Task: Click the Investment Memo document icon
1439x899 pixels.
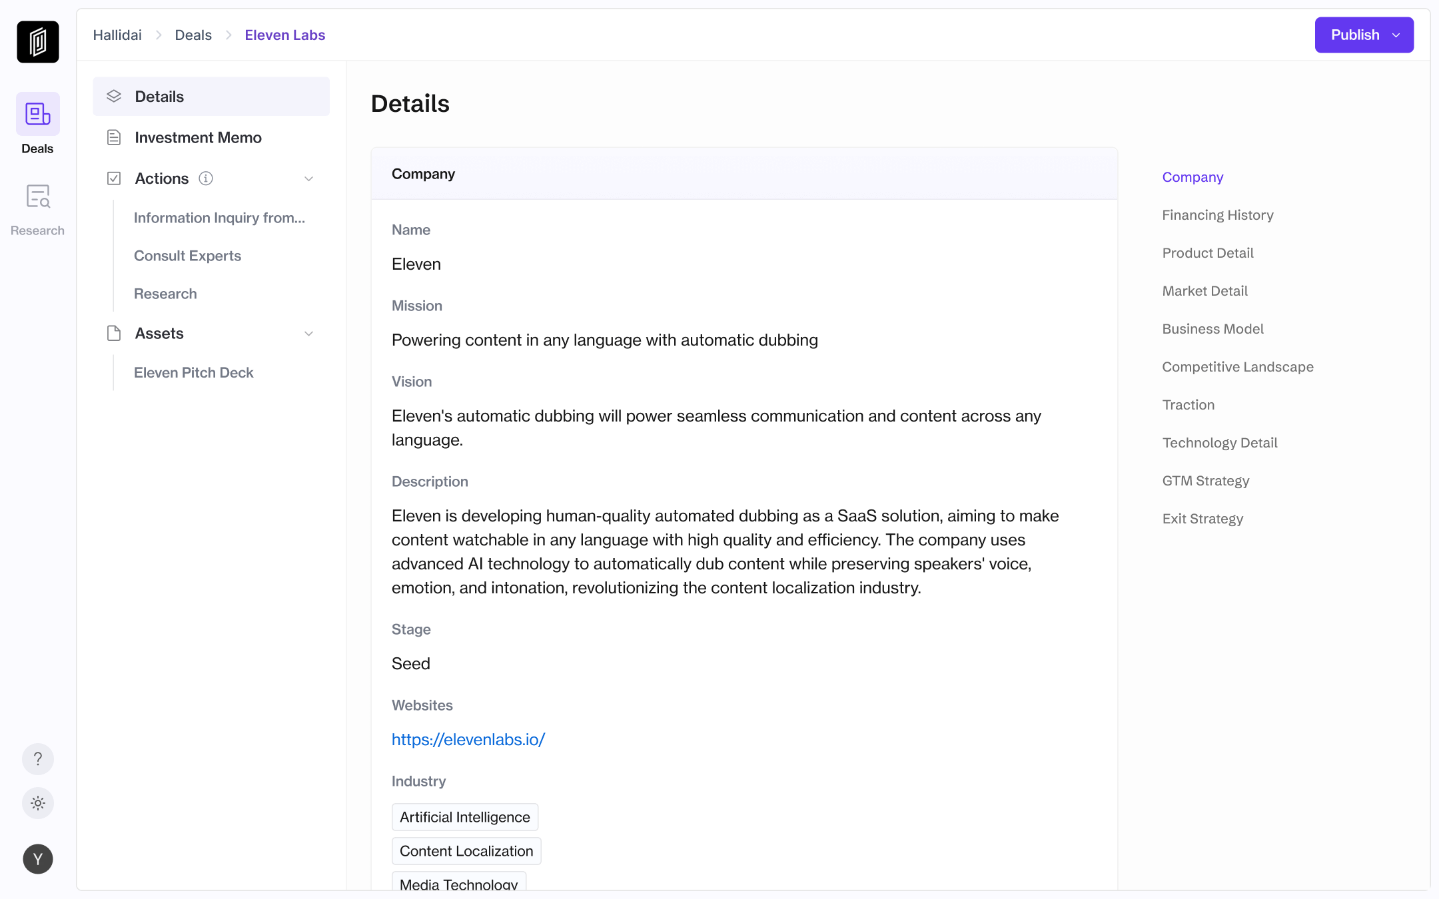Action: pyautogui.click(x=114, y=137)
